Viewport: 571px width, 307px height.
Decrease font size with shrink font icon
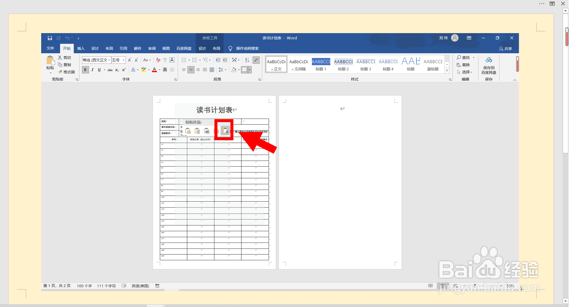click(x=136, y=60)
